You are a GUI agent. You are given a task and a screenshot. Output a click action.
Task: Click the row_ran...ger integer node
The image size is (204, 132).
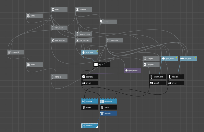[x=59, y=40]
